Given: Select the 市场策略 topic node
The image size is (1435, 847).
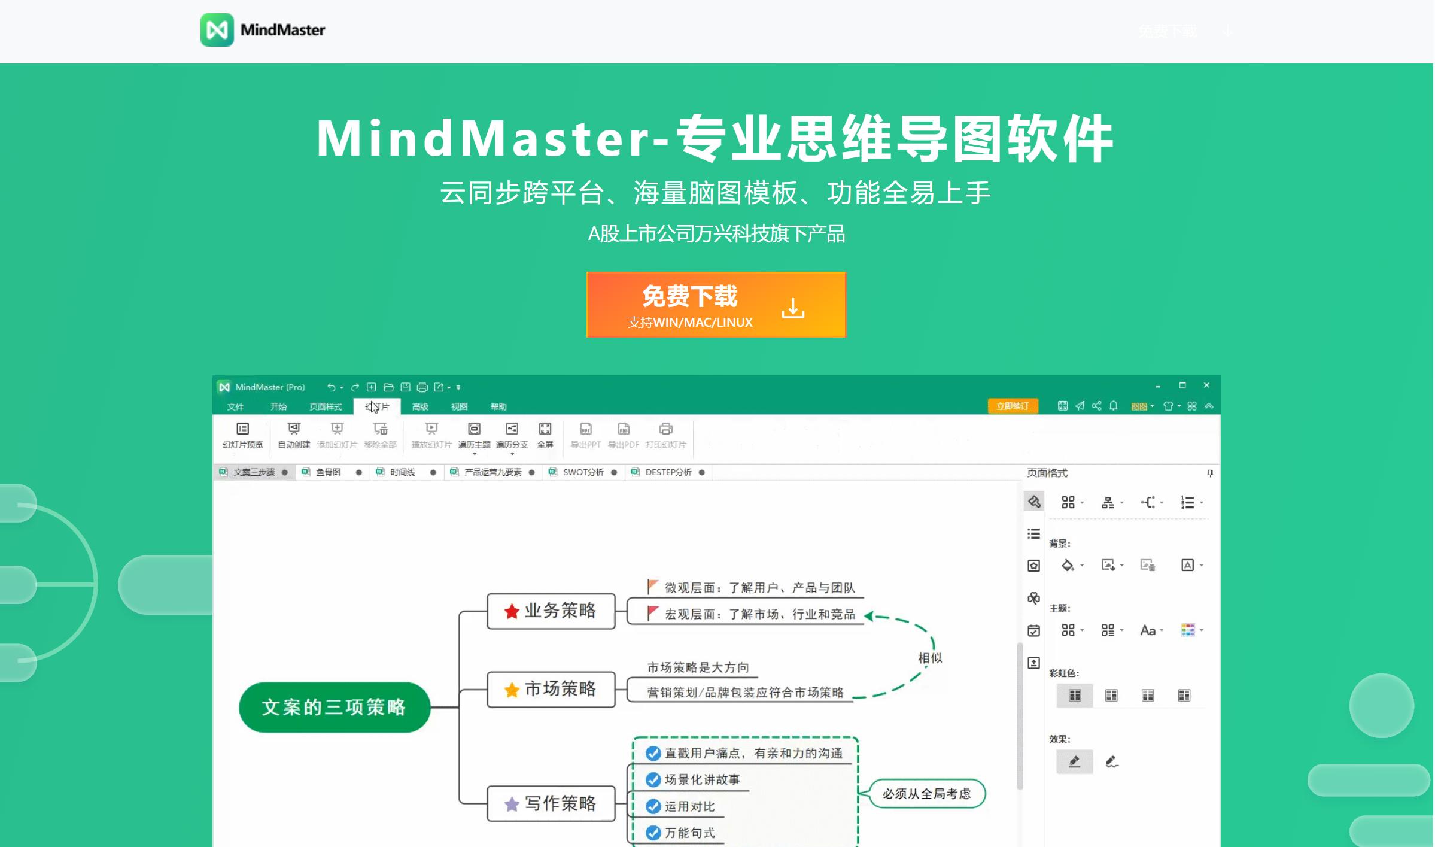Looking at the screenshot, I should coord(551,689).
